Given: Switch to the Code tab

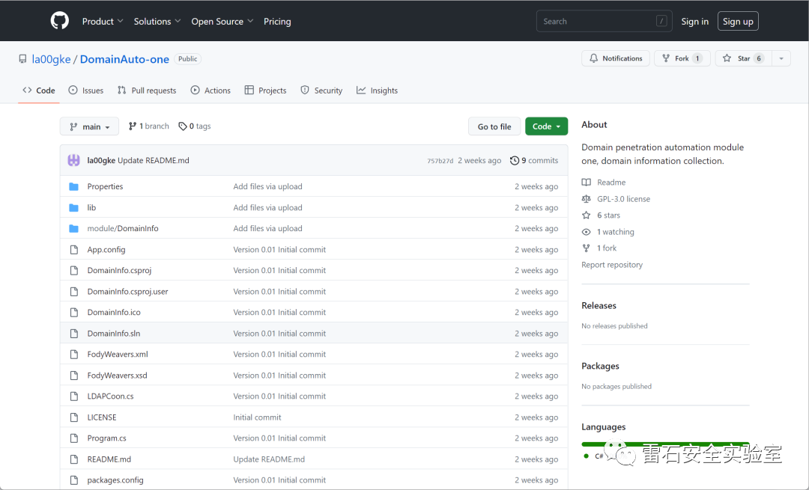Looking at the screenshot, I should pos(39,91).
